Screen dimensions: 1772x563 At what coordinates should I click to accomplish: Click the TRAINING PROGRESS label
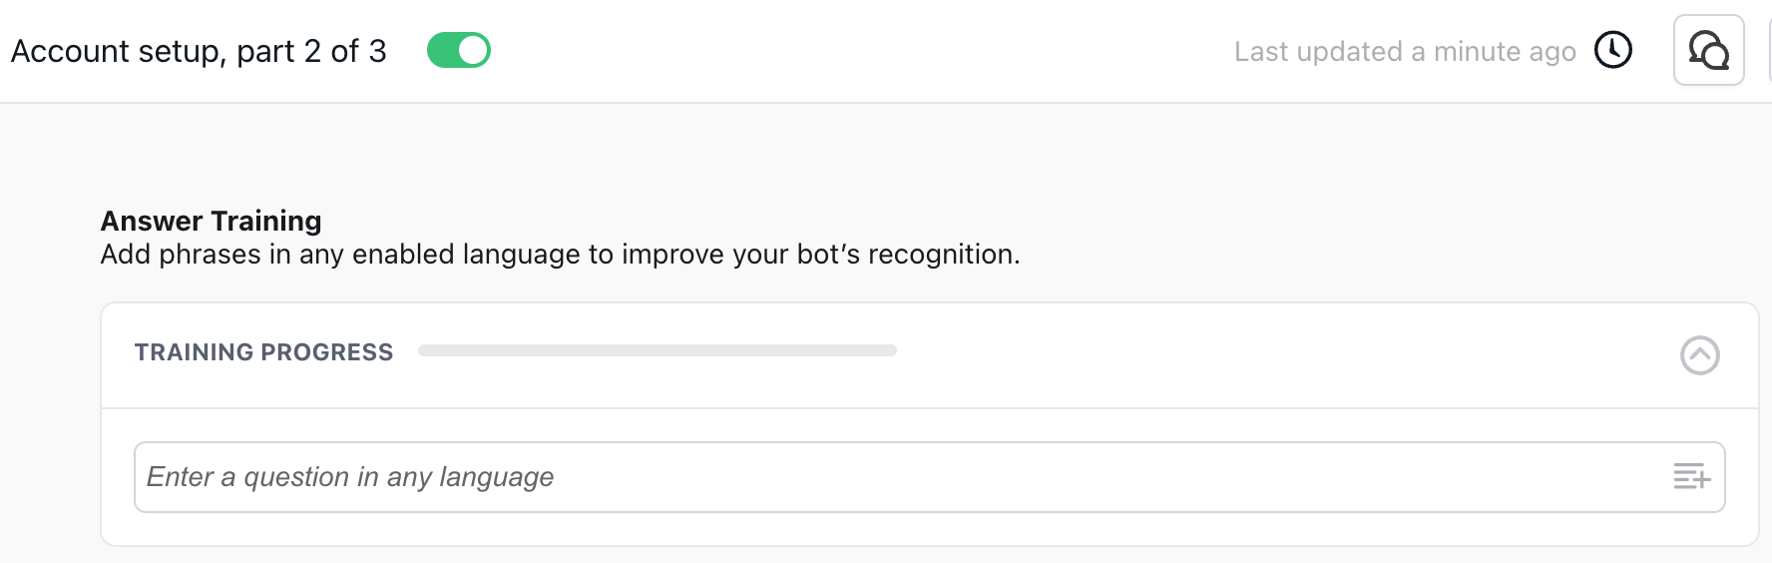[263, 352]
